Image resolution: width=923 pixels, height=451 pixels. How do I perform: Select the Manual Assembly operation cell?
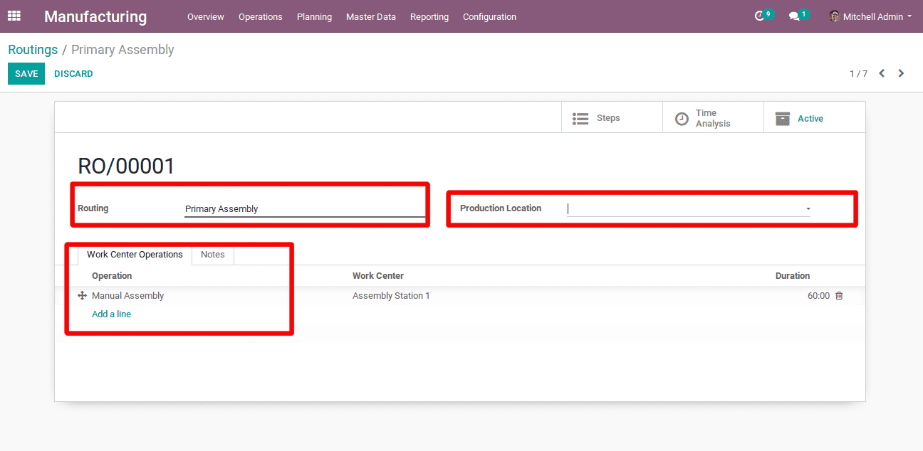click(128, 296)
